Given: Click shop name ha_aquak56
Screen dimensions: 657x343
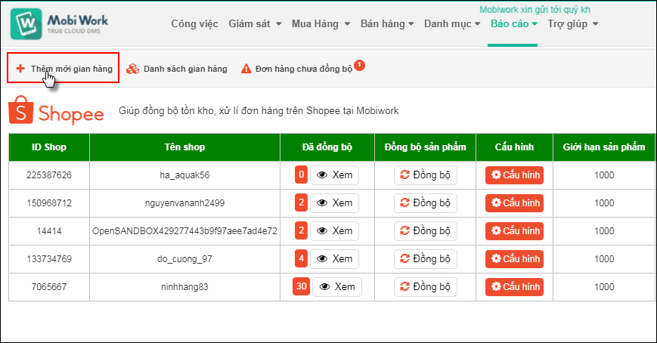Looking at the screenshot, I should (x=184, y=175).
